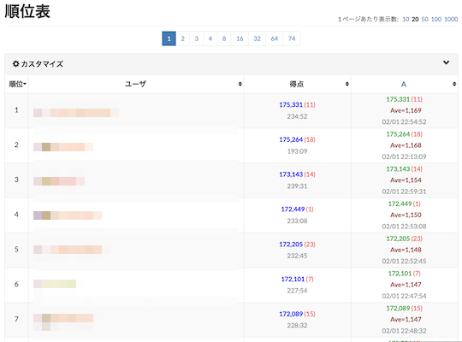Click submission time 02/01 22:59:31
The height and width of the screenshot is (342, 462).
tap(404, 192)
